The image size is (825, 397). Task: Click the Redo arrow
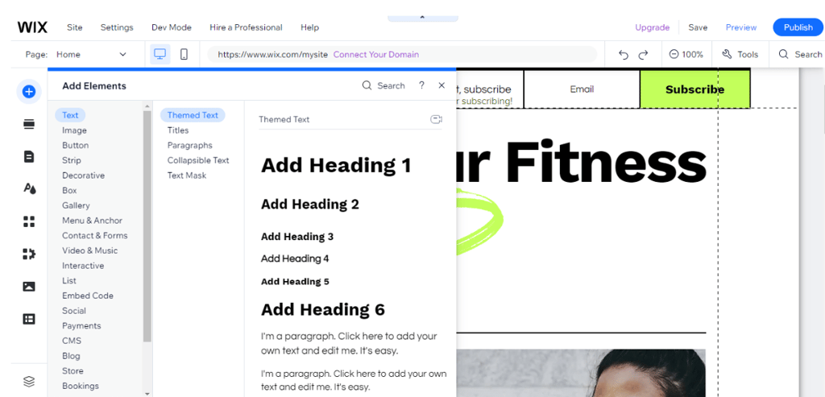tap(643, 55)
